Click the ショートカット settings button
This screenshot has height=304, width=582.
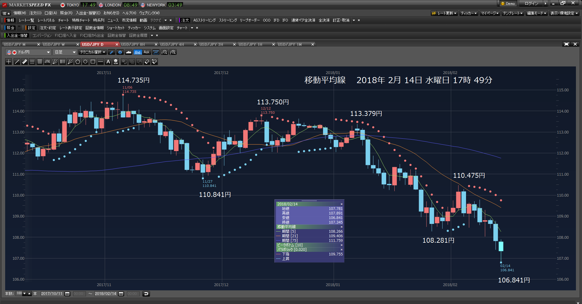116,28
